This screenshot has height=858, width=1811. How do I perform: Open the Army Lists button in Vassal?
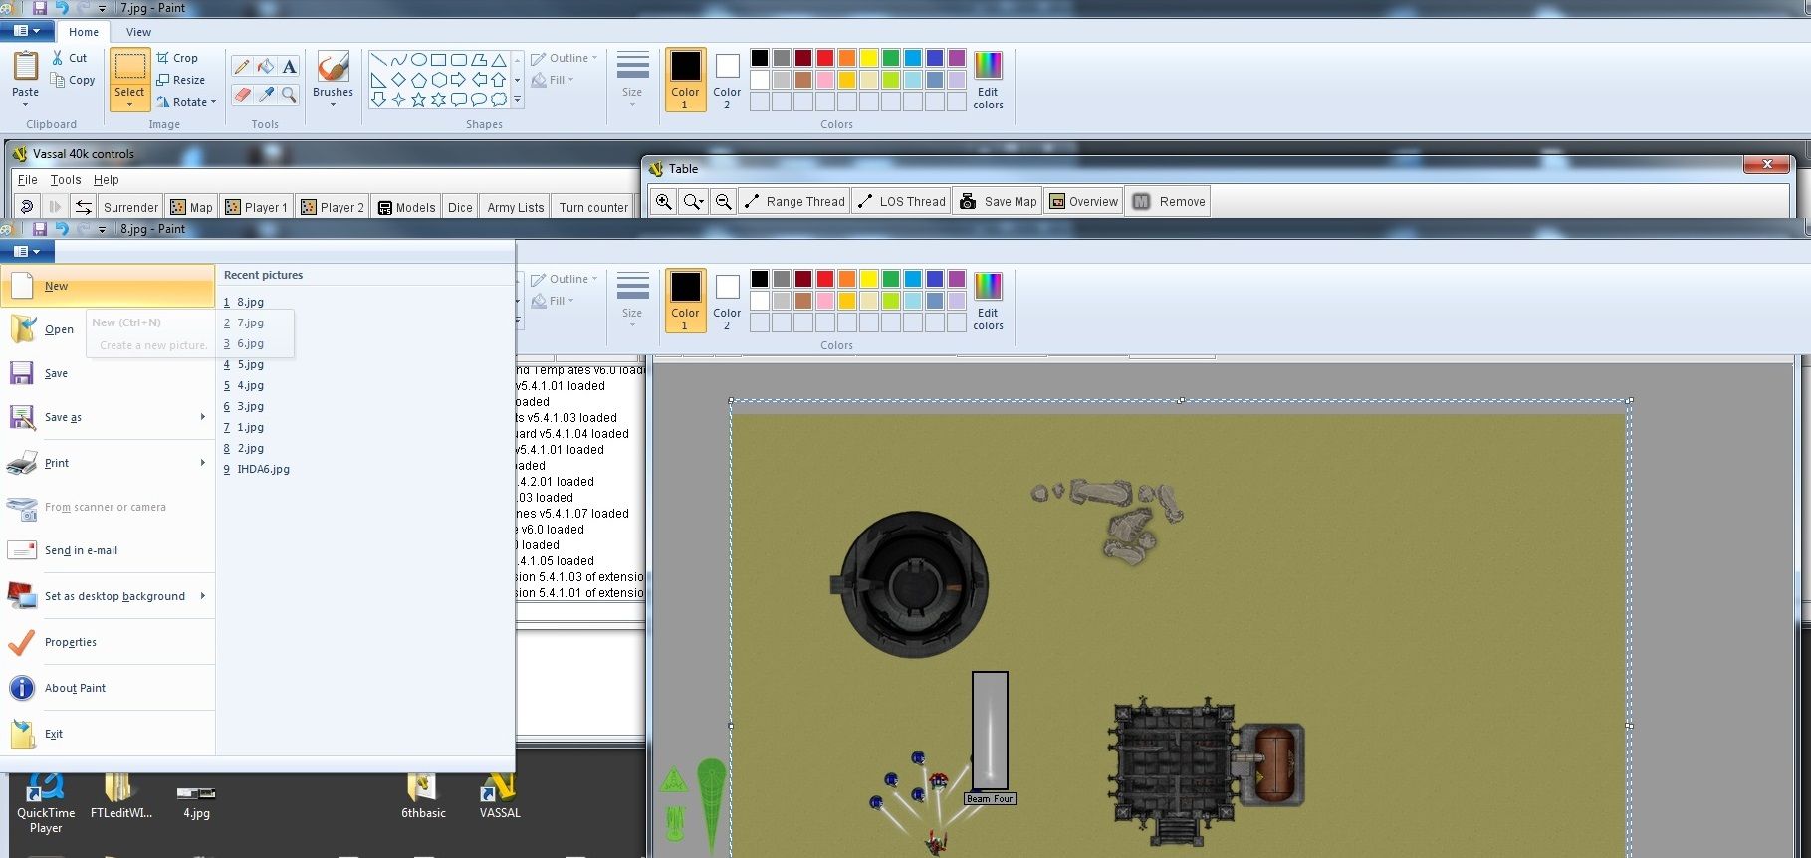[516, 207]
